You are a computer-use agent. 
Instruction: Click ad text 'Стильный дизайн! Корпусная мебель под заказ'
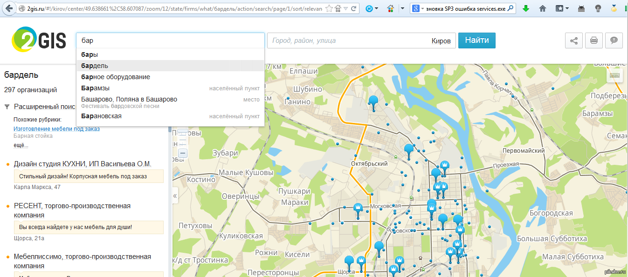click(x=83, y=176)
